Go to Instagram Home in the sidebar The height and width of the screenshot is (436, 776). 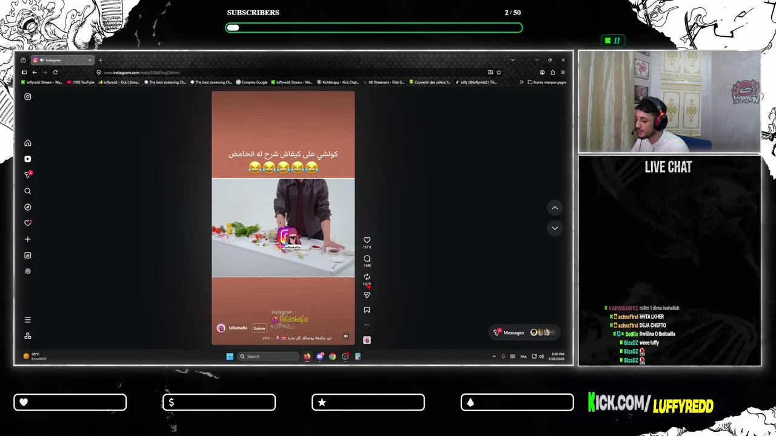click(x=27, y=143)
